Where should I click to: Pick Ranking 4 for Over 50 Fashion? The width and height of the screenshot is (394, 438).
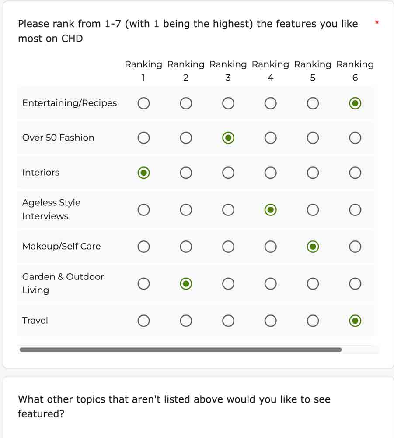(270, 138)
